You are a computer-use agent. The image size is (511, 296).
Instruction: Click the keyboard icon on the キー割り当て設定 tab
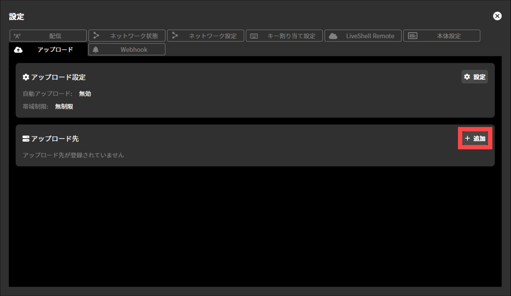point(254,36)
